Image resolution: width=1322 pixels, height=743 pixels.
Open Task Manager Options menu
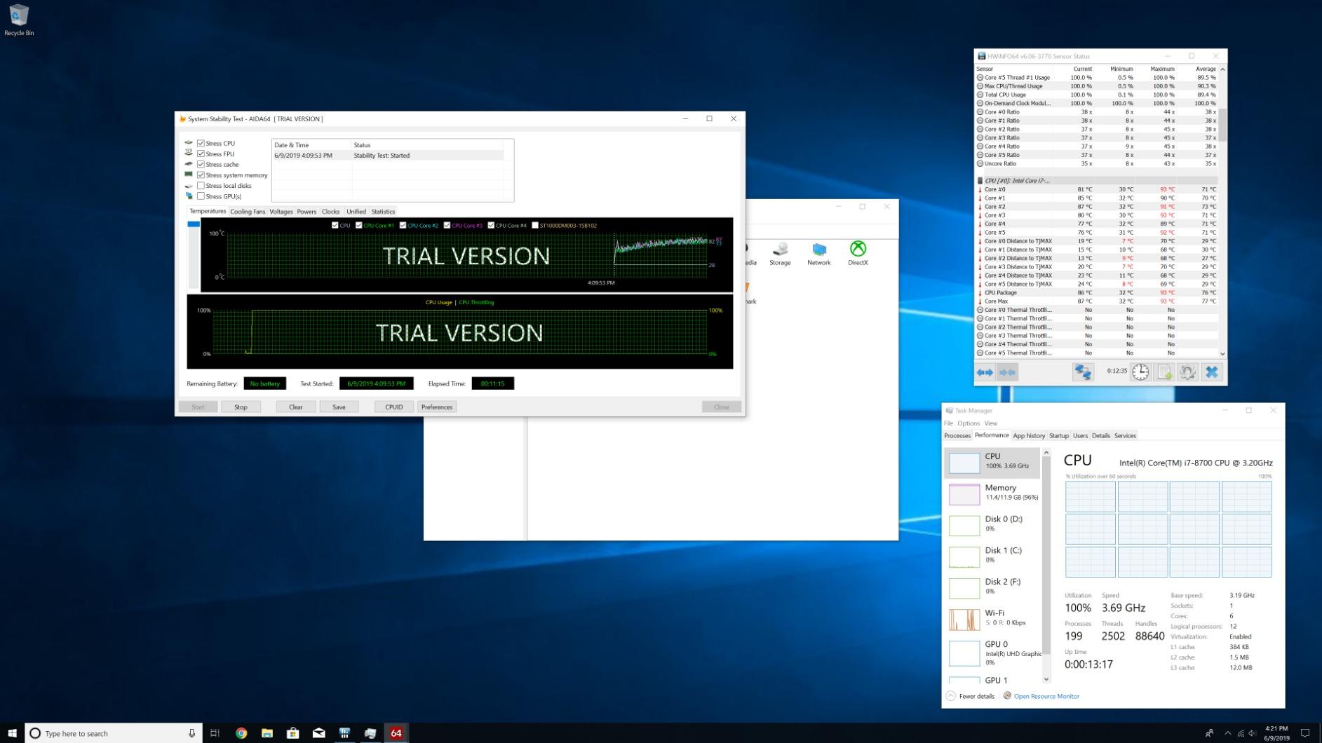click(x=969, y=423)
